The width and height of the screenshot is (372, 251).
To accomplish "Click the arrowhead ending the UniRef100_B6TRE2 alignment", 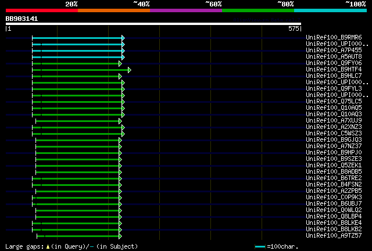I will pos(120,178).
